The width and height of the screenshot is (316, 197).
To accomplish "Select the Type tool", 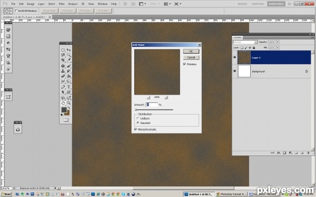I will 68,87.
